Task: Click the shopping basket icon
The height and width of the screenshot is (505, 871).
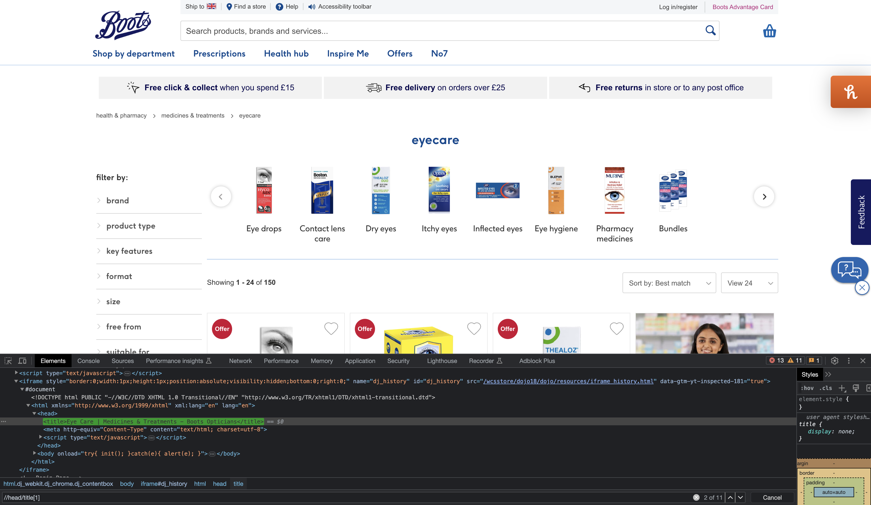Action: [770, 31]
